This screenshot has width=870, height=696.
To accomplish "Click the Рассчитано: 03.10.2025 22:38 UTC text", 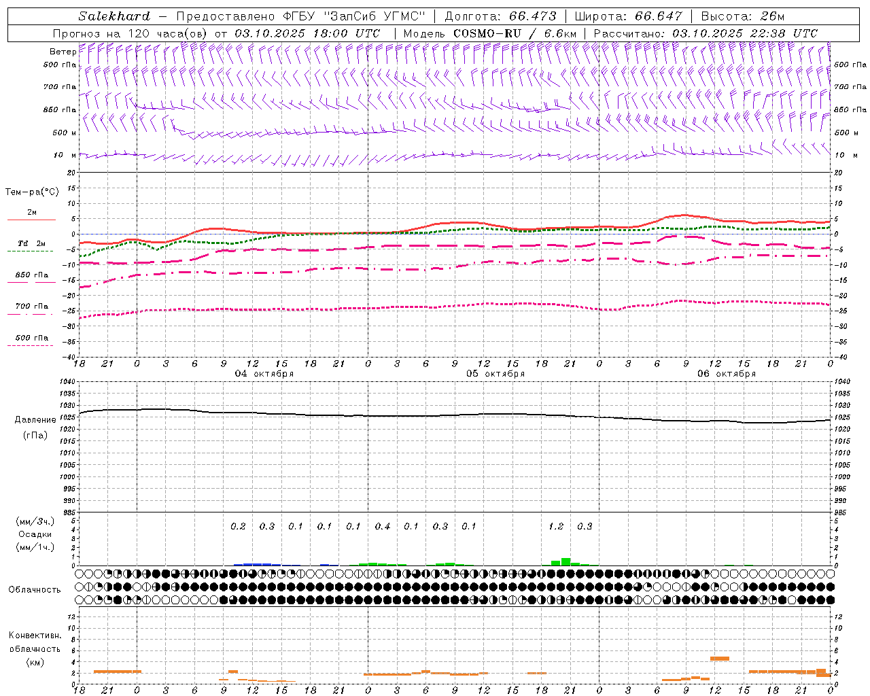I will [x=706, y=33].
